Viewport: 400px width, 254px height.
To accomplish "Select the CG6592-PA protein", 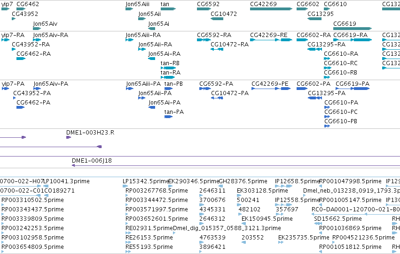I will tap(205, 89).
